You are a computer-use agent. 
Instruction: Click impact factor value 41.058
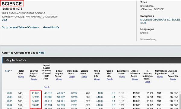pyautogui.click(x=36, y=93)
